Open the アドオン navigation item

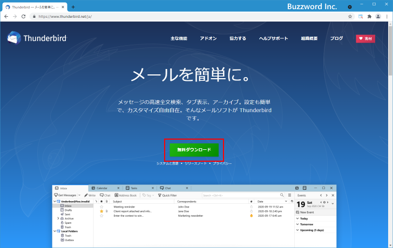pyautogui.click(x=208, y=38)
